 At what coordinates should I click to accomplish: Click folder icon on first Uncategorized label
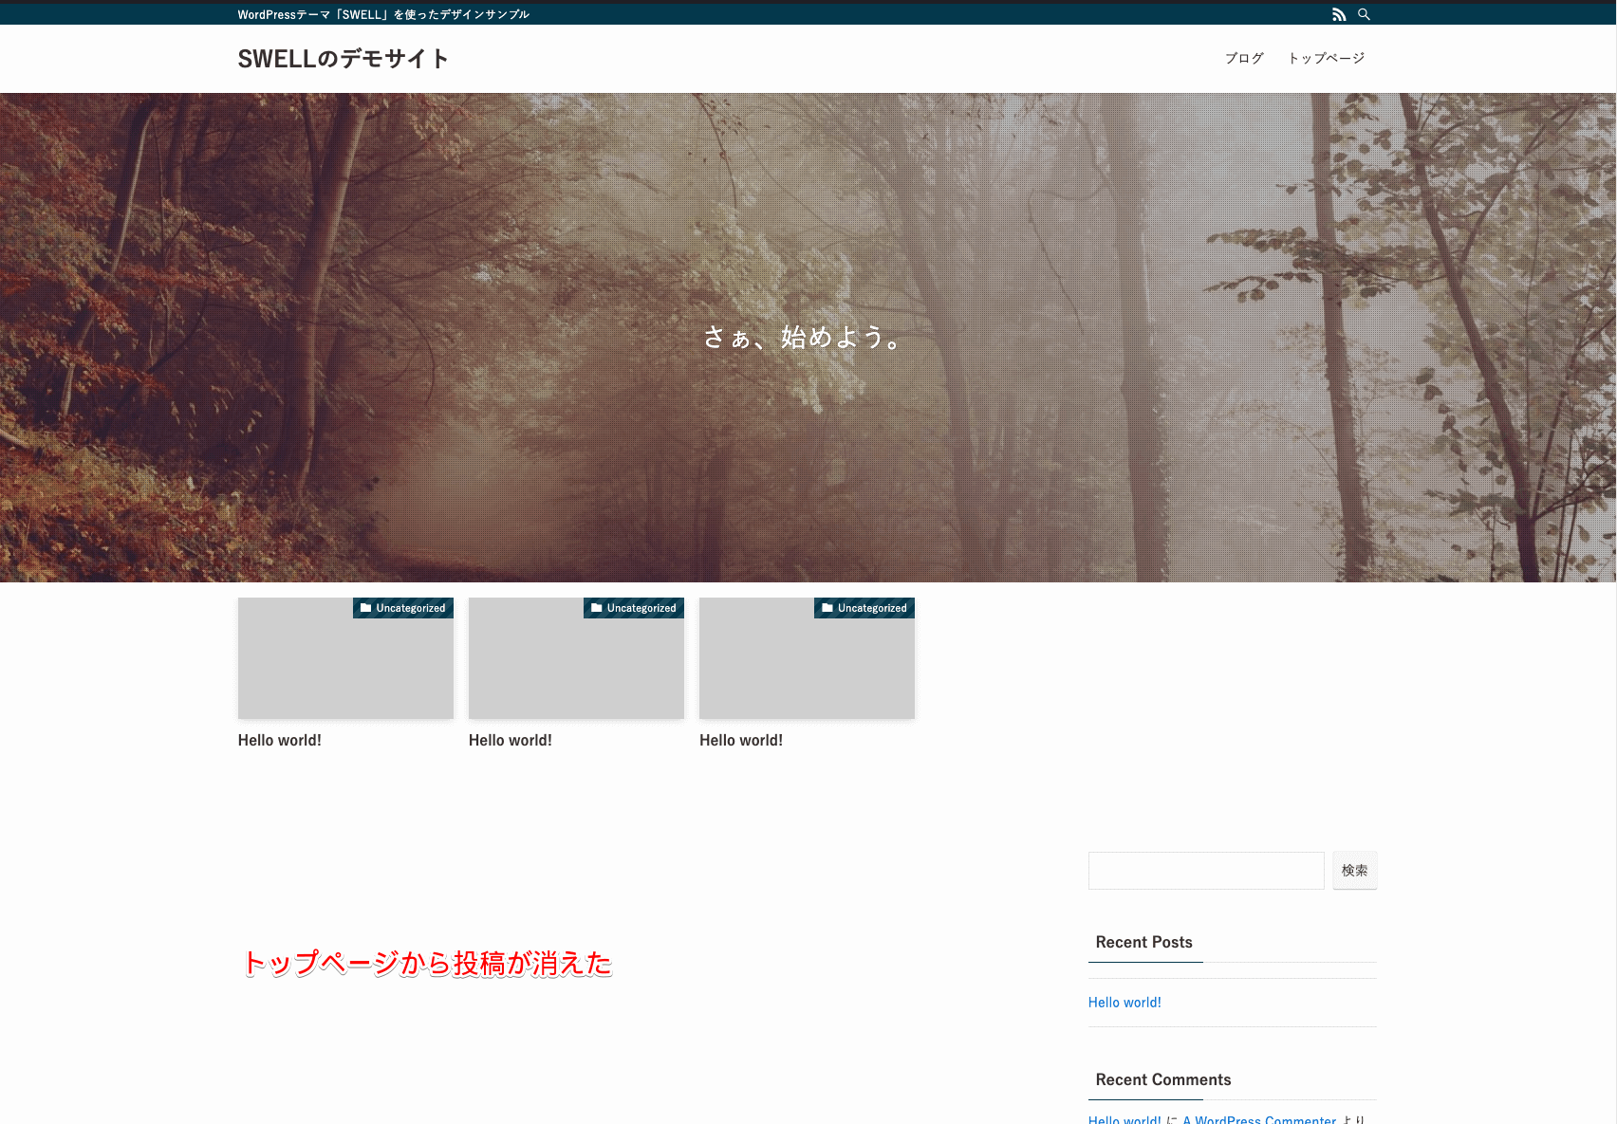[364, 608]
